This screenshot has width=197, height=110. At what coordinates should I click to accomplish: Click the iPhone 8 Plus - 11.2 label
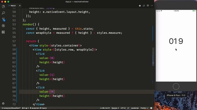click(176, 95)
